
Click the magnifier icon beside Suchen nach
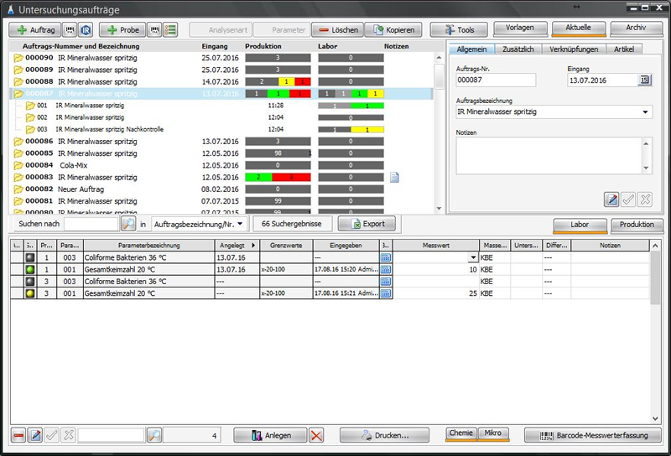tap(127, 224)
